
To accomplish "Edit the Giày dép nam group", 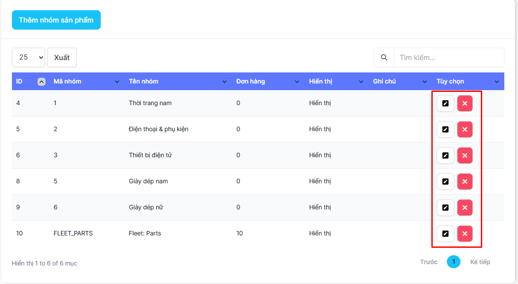I will point(445,182).
